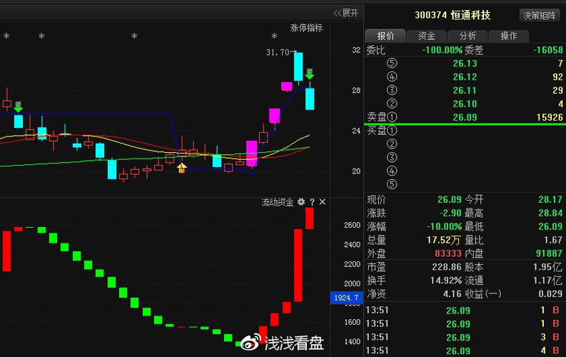Image resolution: width=566 pixels, height=357 pixels.
Task: Click sell price 26.12
Action: (x=465, y=77)
